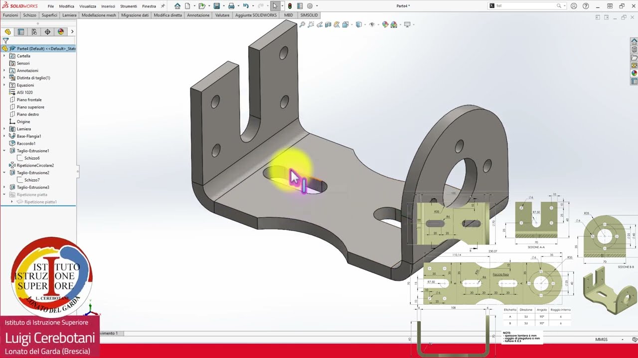Screen dimensions: 638x358
Task: Select the Origine item in the tree
Action: (x=23, y=122)
